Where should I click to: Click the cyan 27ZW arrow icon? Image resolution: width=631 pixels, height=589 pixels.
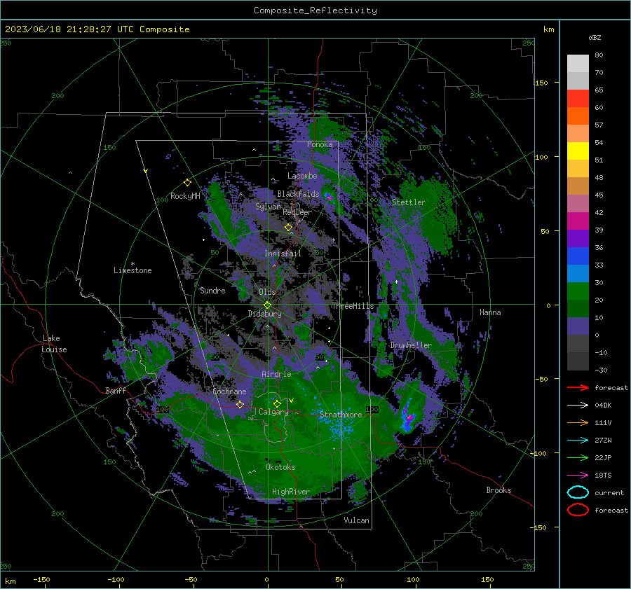pyautogui.click(x=578, y=441)
